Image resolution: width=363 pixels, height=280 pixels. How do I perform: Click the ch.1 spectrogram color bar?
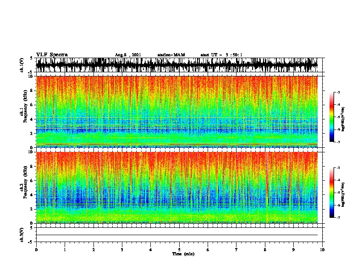coord(332,117)
